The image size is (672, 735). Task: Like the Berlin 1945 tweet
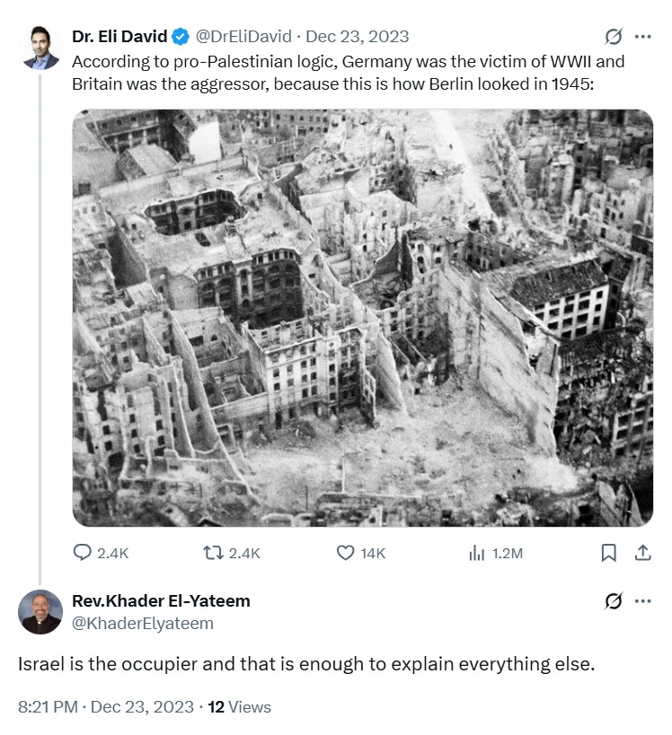(346, 553)
